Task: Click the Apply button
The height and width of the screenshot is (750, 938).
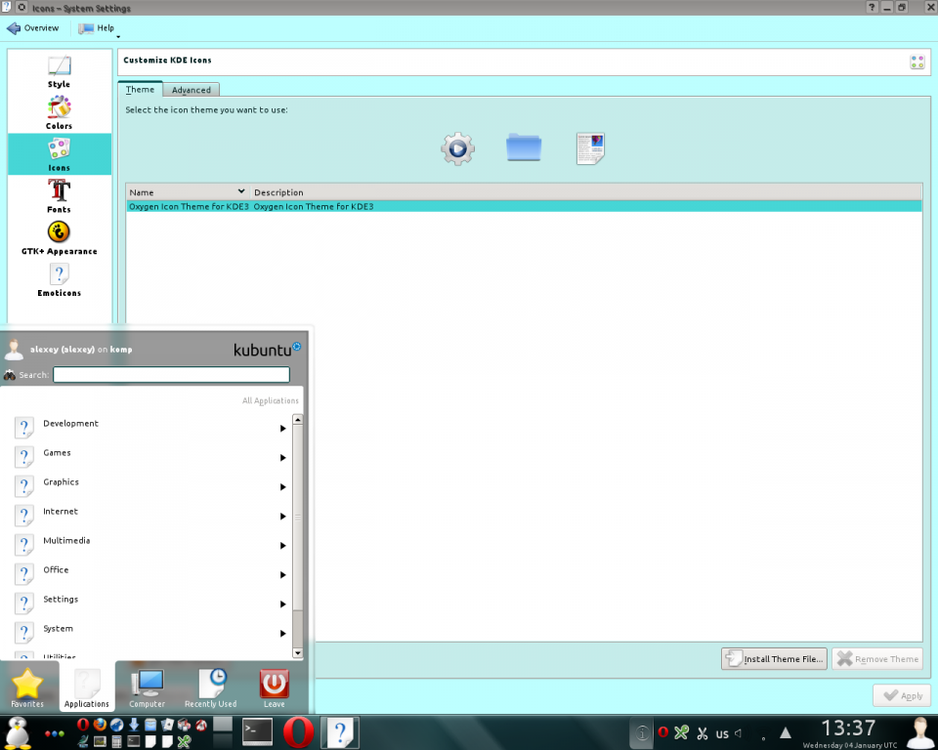Action: point(902,695)
